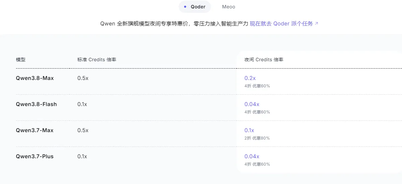Viewport: 402px width, 184px height.
Task: Click the 模型 column header
Action: point(21,60)
